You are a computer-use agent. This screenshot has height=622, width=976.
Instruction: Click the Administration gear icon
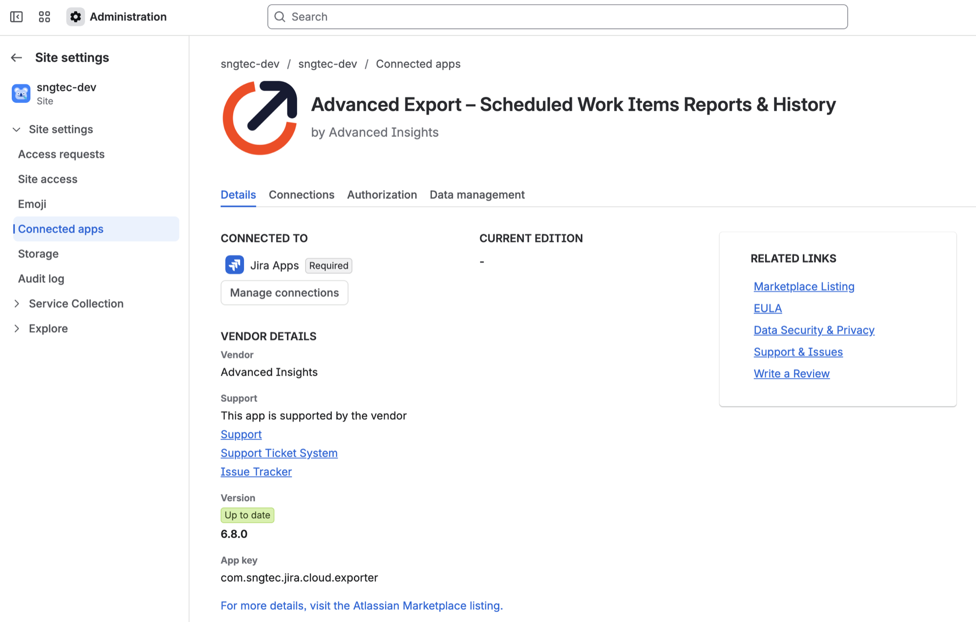(76, 17)
